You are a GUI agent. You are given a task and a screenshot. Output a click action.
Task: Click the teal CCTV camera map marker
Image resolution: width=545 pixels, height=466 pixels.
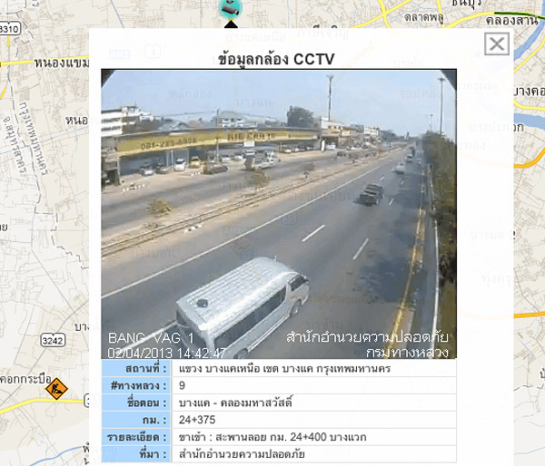tap(231, 8)
